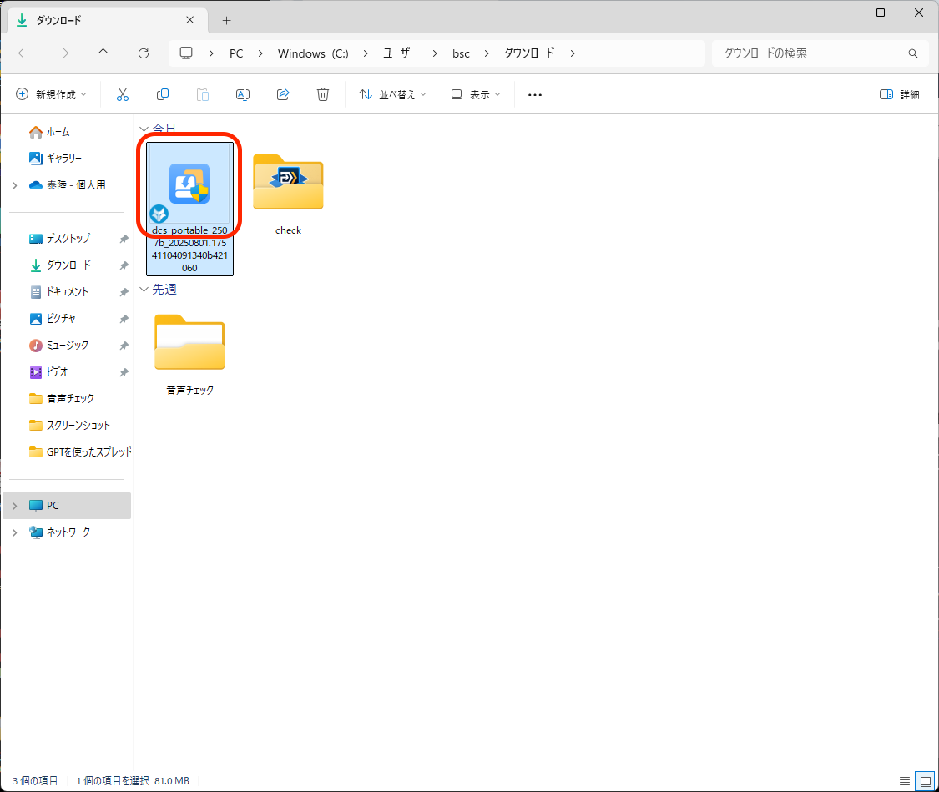939x792 pixels.
Task: Collapse the 今日 group
Action: 144,129
